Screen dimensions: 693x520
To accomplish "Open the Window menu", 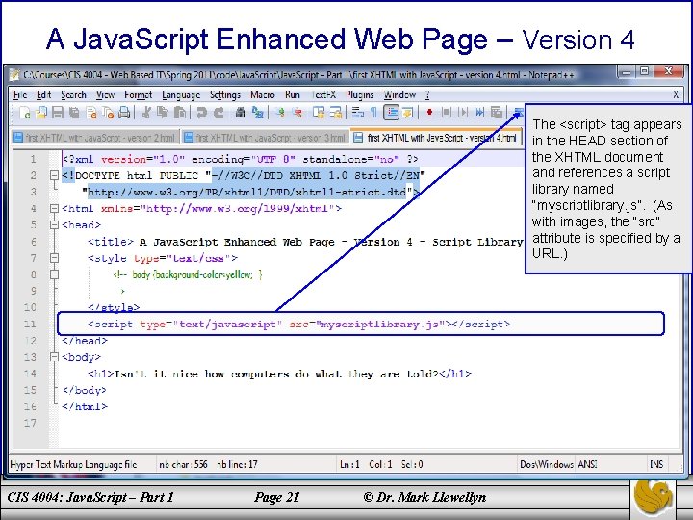I will (x=399, y=95).
